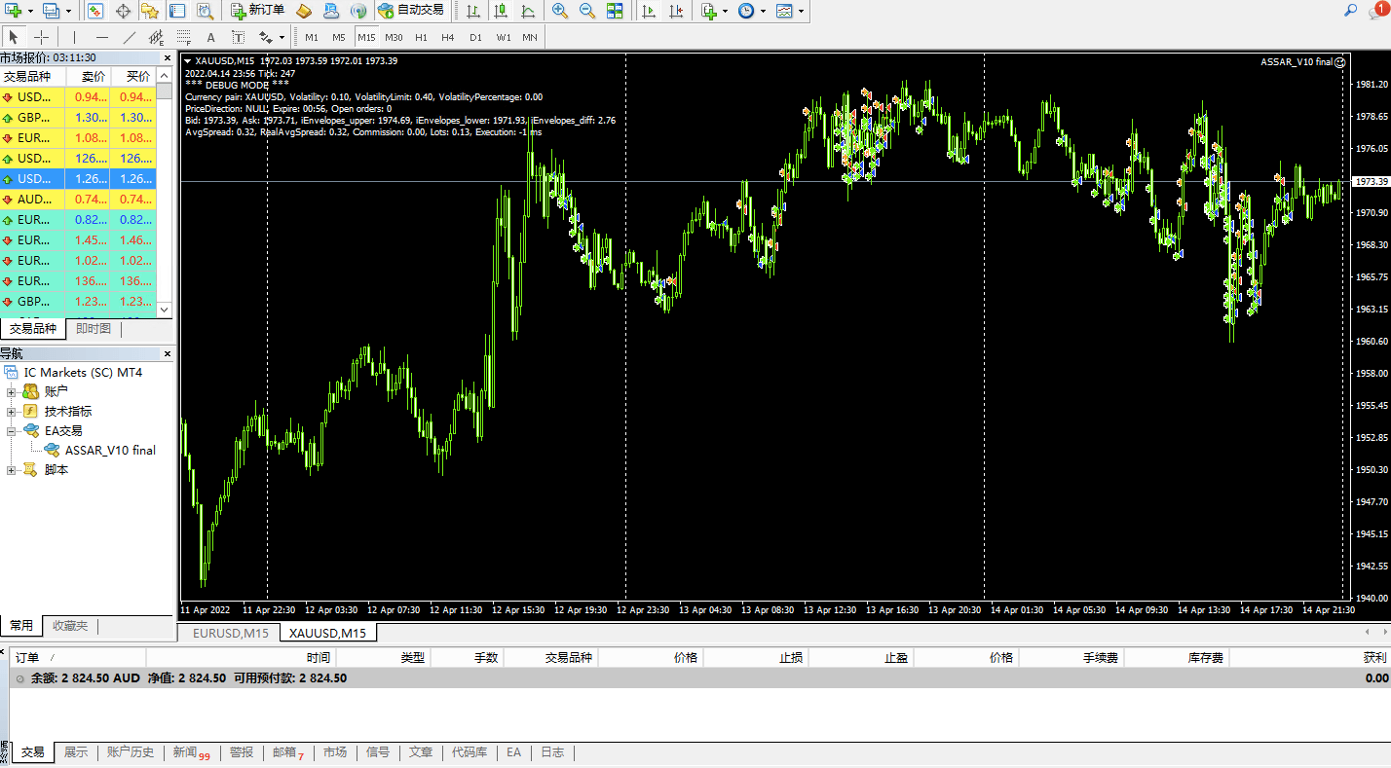The width and height of the screenshot is (1391, 768).
Task: Switch chart to D1 timeframe
Action: tap(475, 37)
